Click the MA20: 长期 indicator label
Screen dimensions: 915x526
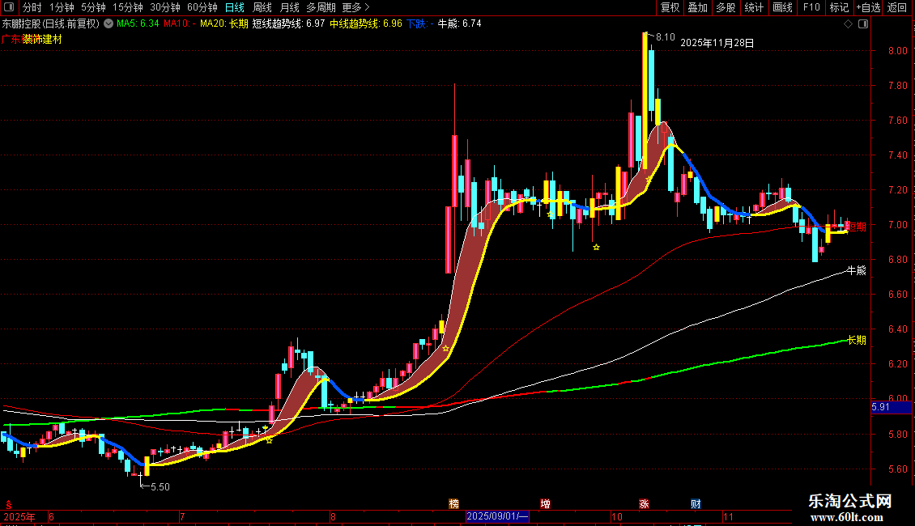click(x=224, y=24)
